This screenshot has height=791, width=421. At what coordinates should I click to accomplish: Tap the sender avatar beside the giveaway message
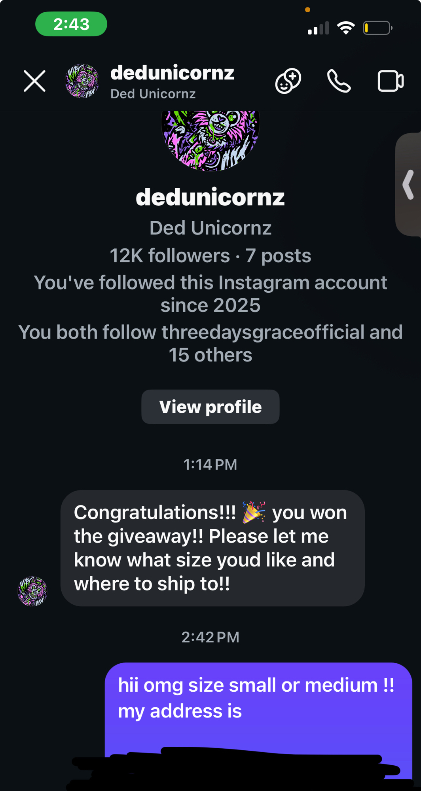[32, 591]
